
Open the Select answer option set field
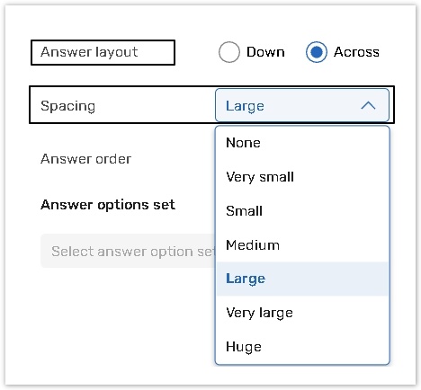pos(128,251)
